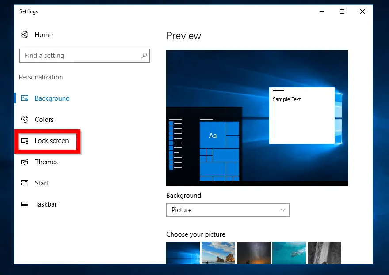Screen dimensions: 389x275
Task: Click the Themes paintbrush icon
Action: [x=25, y=162]
